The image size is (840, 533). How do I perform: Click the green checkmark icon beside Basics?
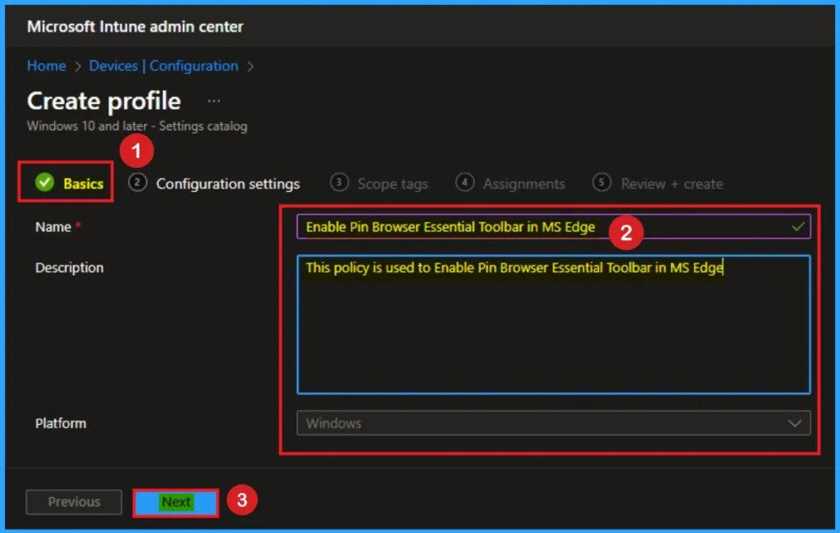pos(45,183)
